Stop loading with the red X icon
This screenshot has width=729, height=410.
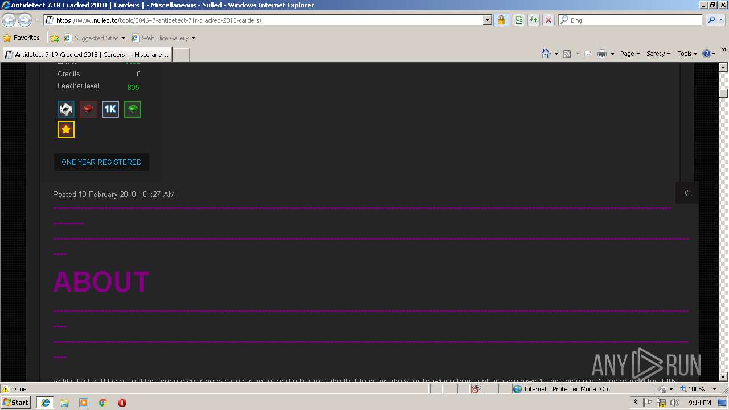[x=548, y=20]
